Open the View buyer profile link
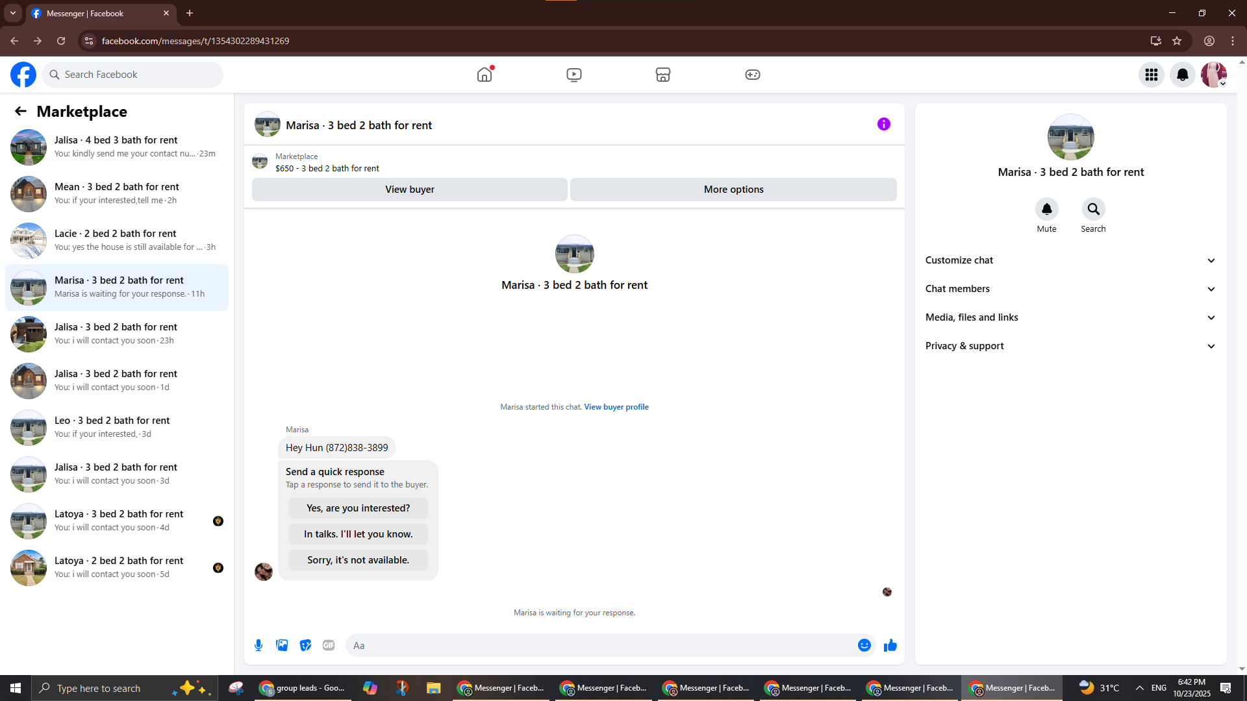 point(616,407)
